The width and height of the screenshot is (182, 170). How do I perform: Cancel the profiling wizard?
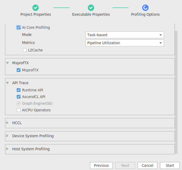148,165
